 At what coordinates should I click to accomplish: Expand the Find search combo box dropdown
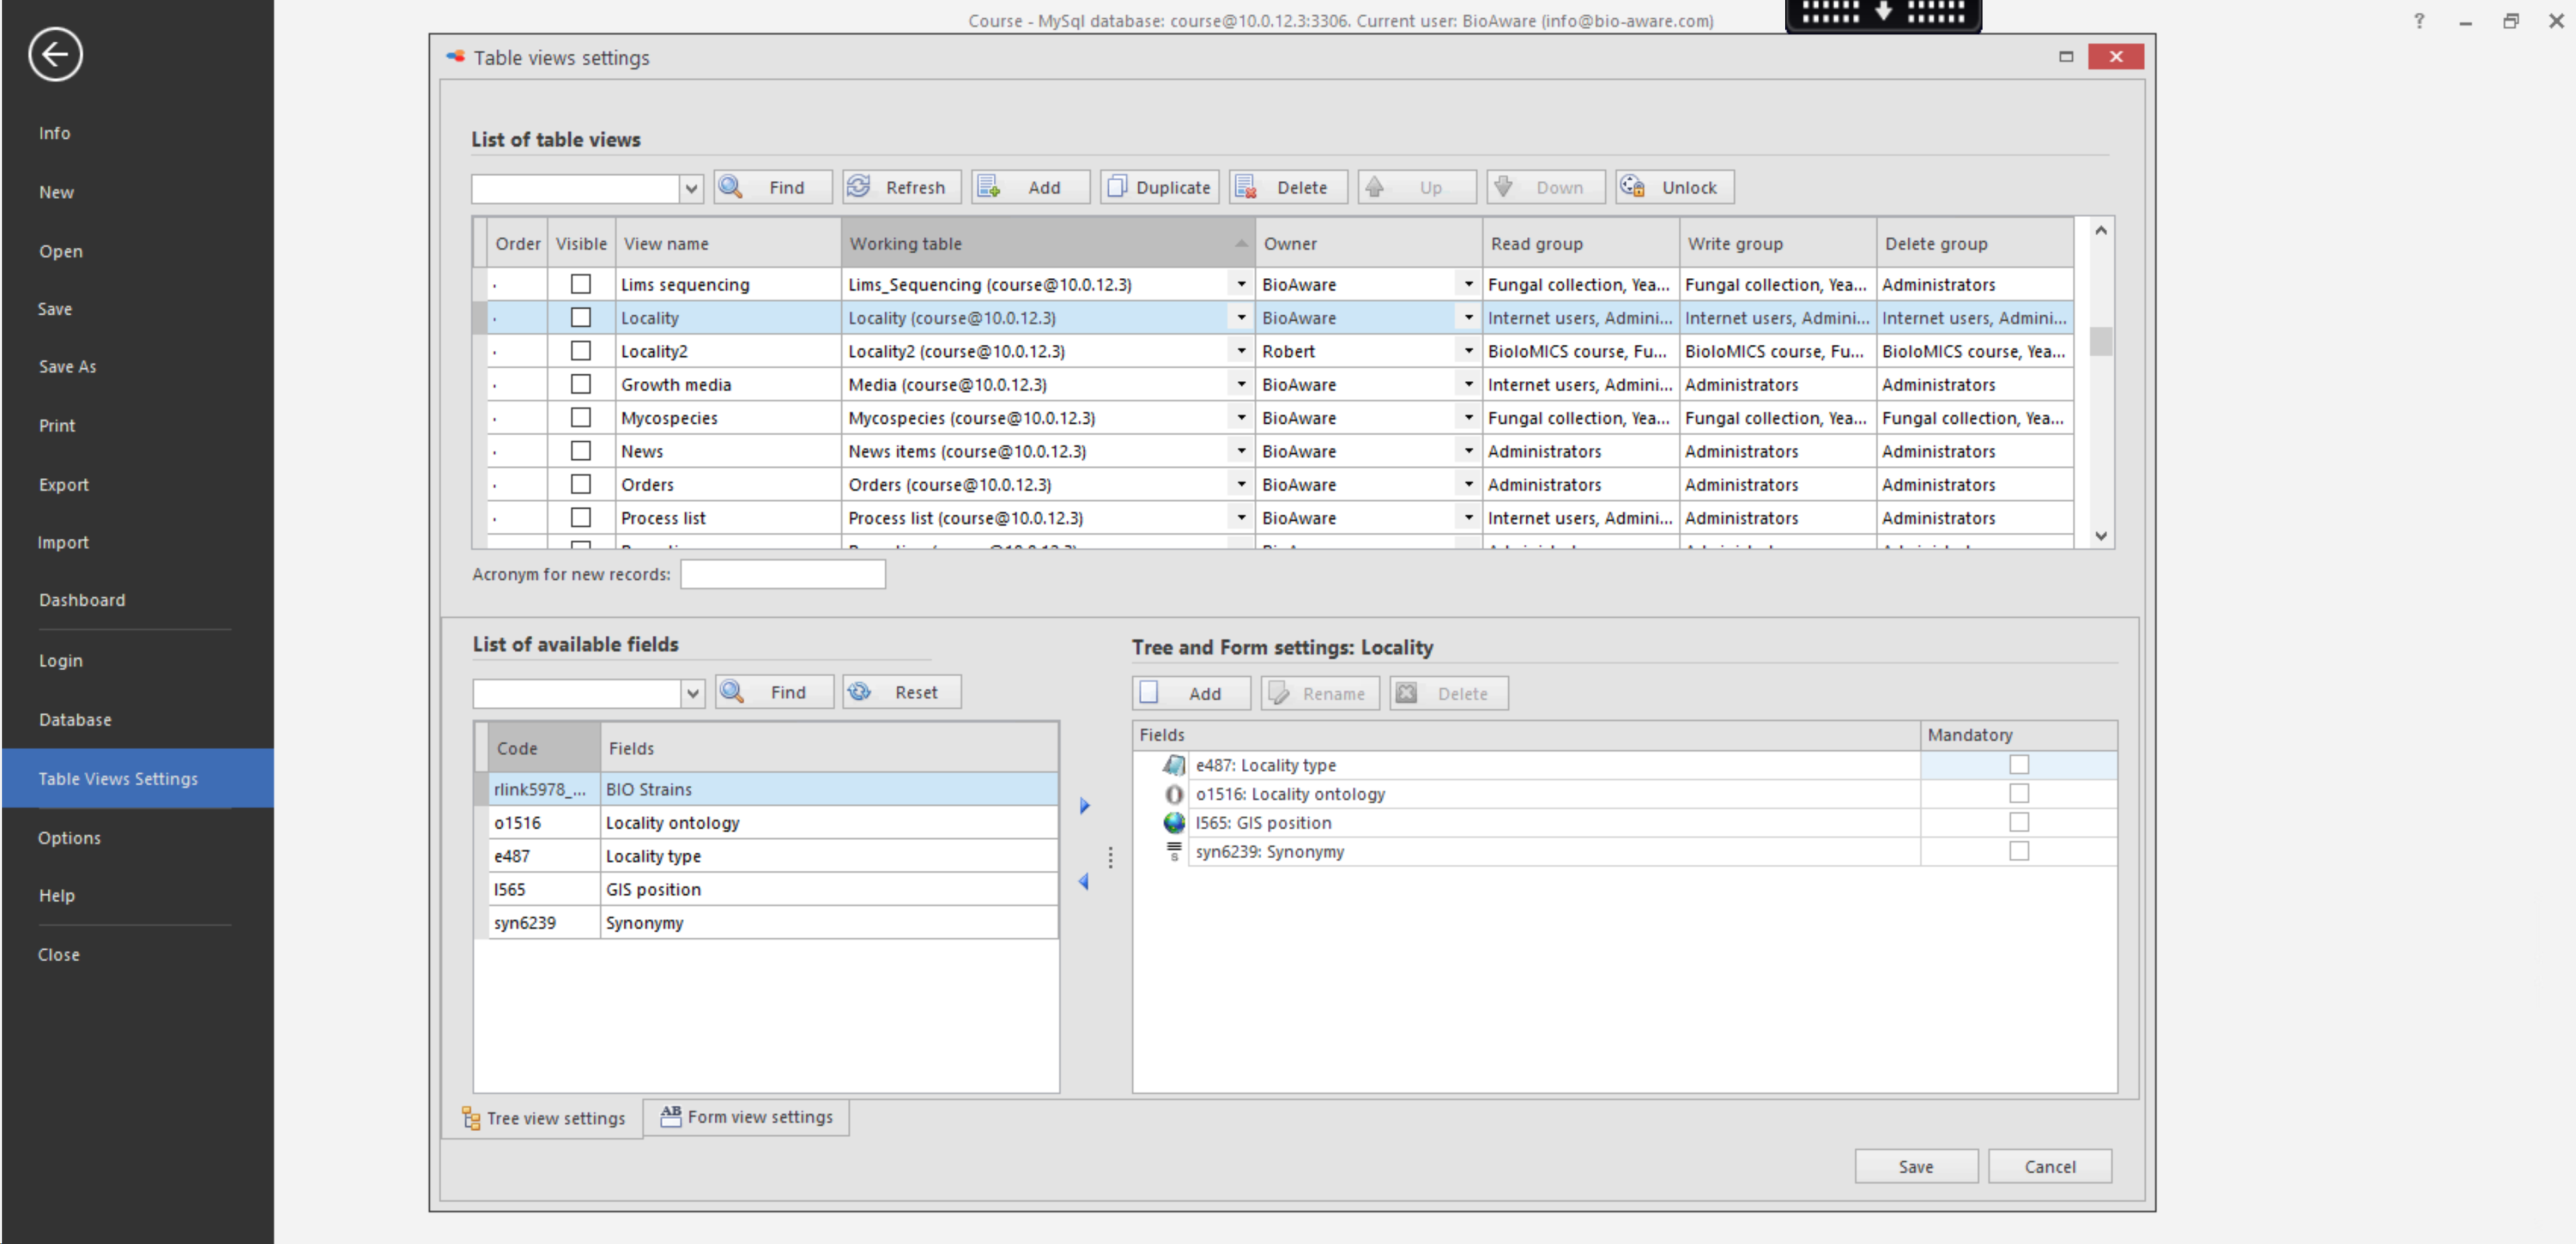click(691, 188)
